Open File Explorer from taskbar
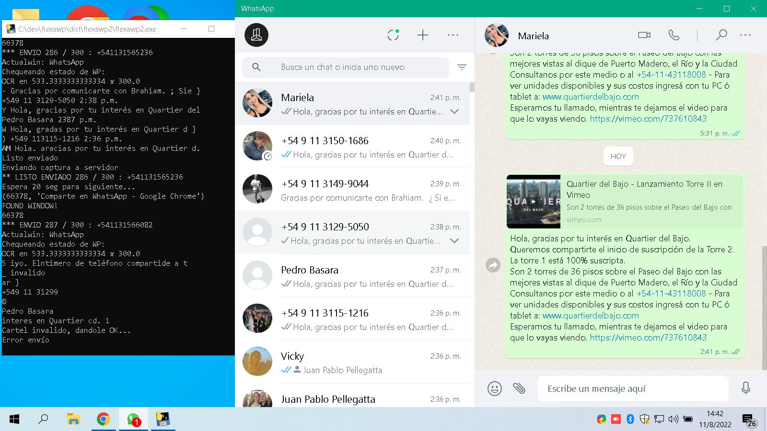 [x=73, y=420]
